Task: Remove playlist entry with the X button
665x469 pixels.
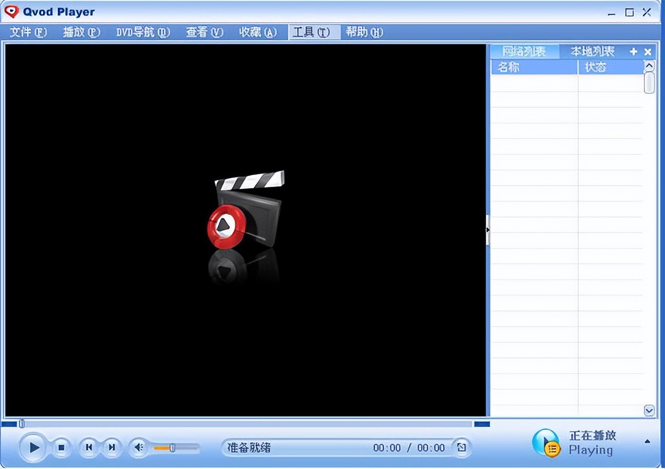Action: [647, 51]
